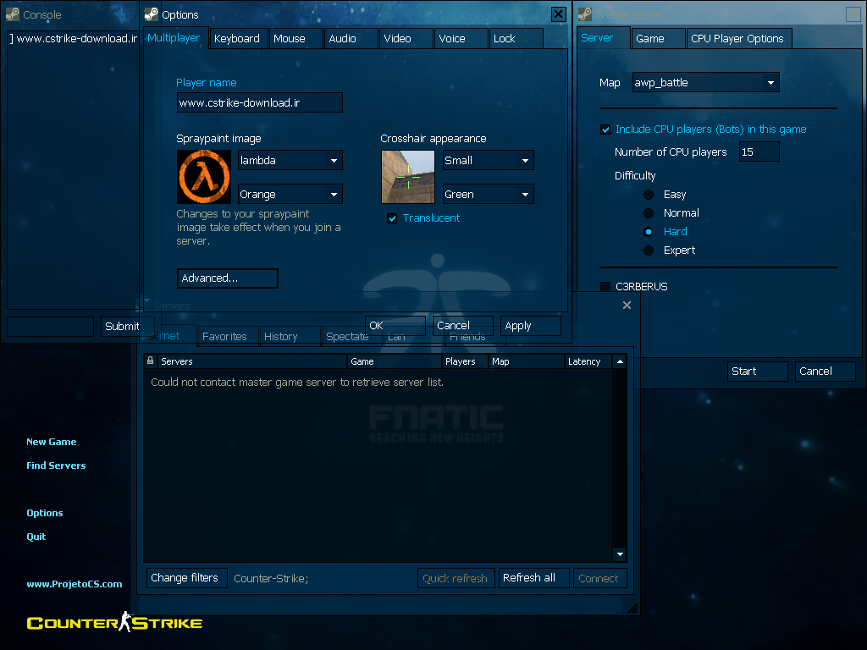This screenshot has width=867, height=650.
Task: Select Easy difficulty
Action: 649,195
